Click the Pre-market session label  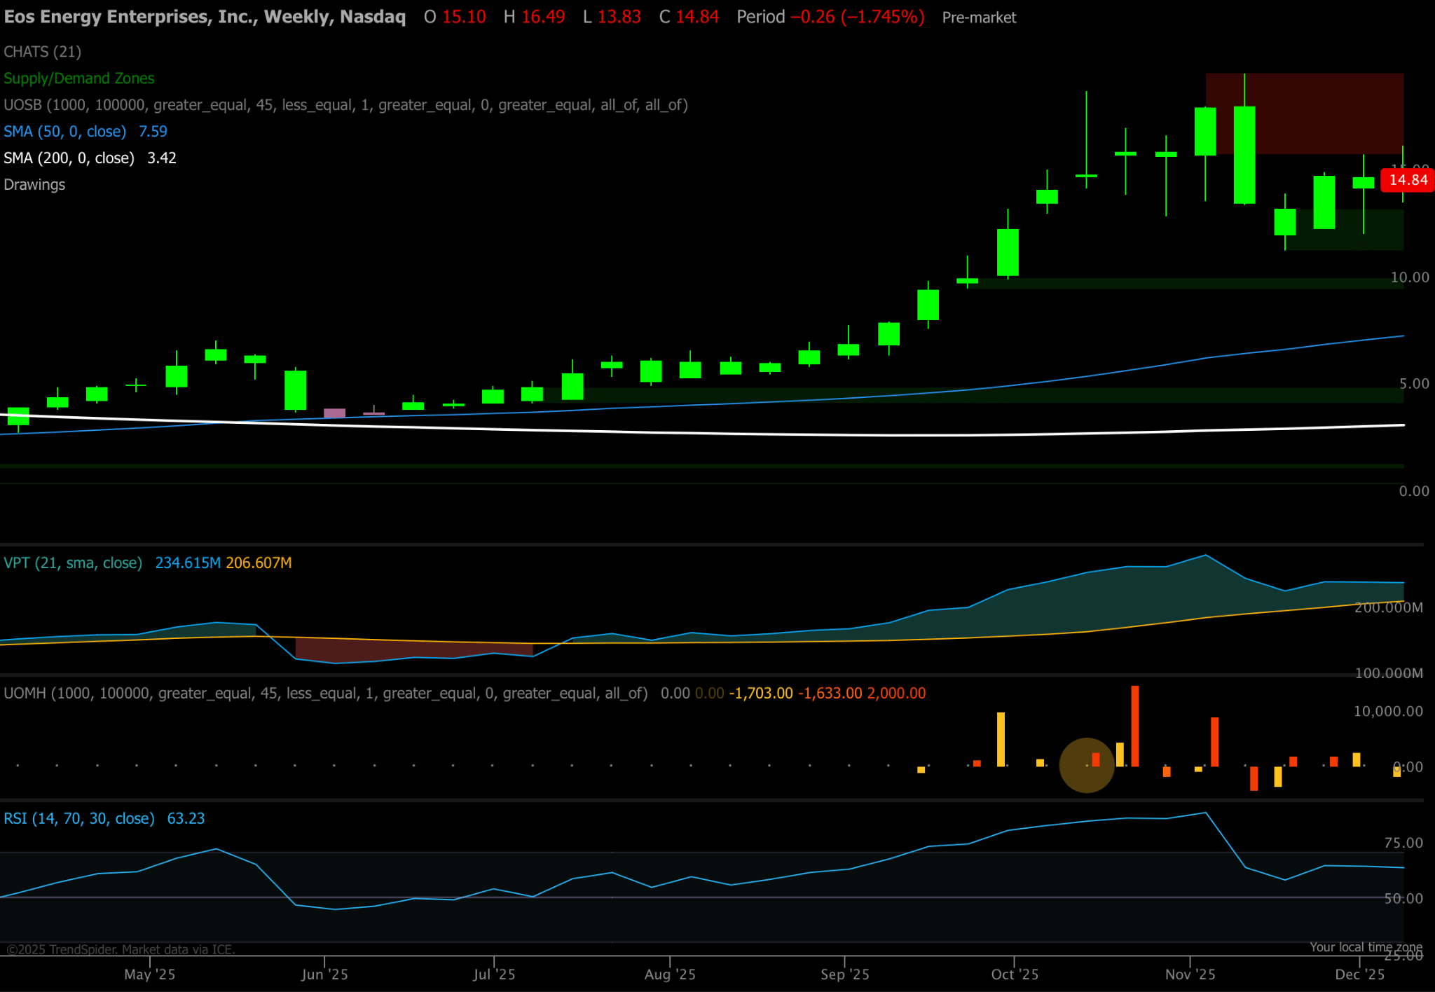tap(980, 17)
